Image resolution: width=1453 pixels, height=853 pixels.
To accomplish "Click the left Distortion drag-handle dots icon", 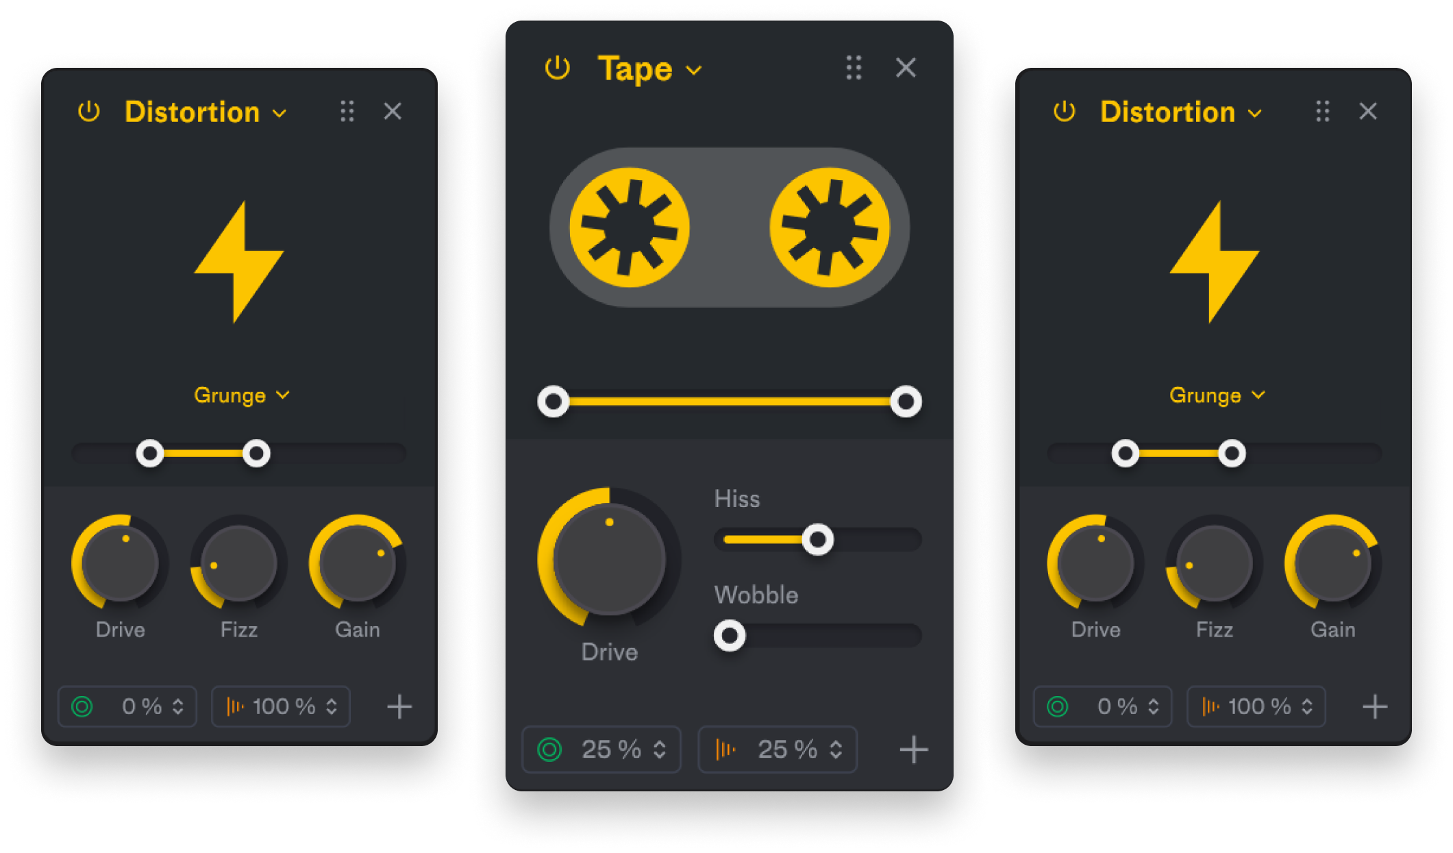I will [x=347, y=111].
